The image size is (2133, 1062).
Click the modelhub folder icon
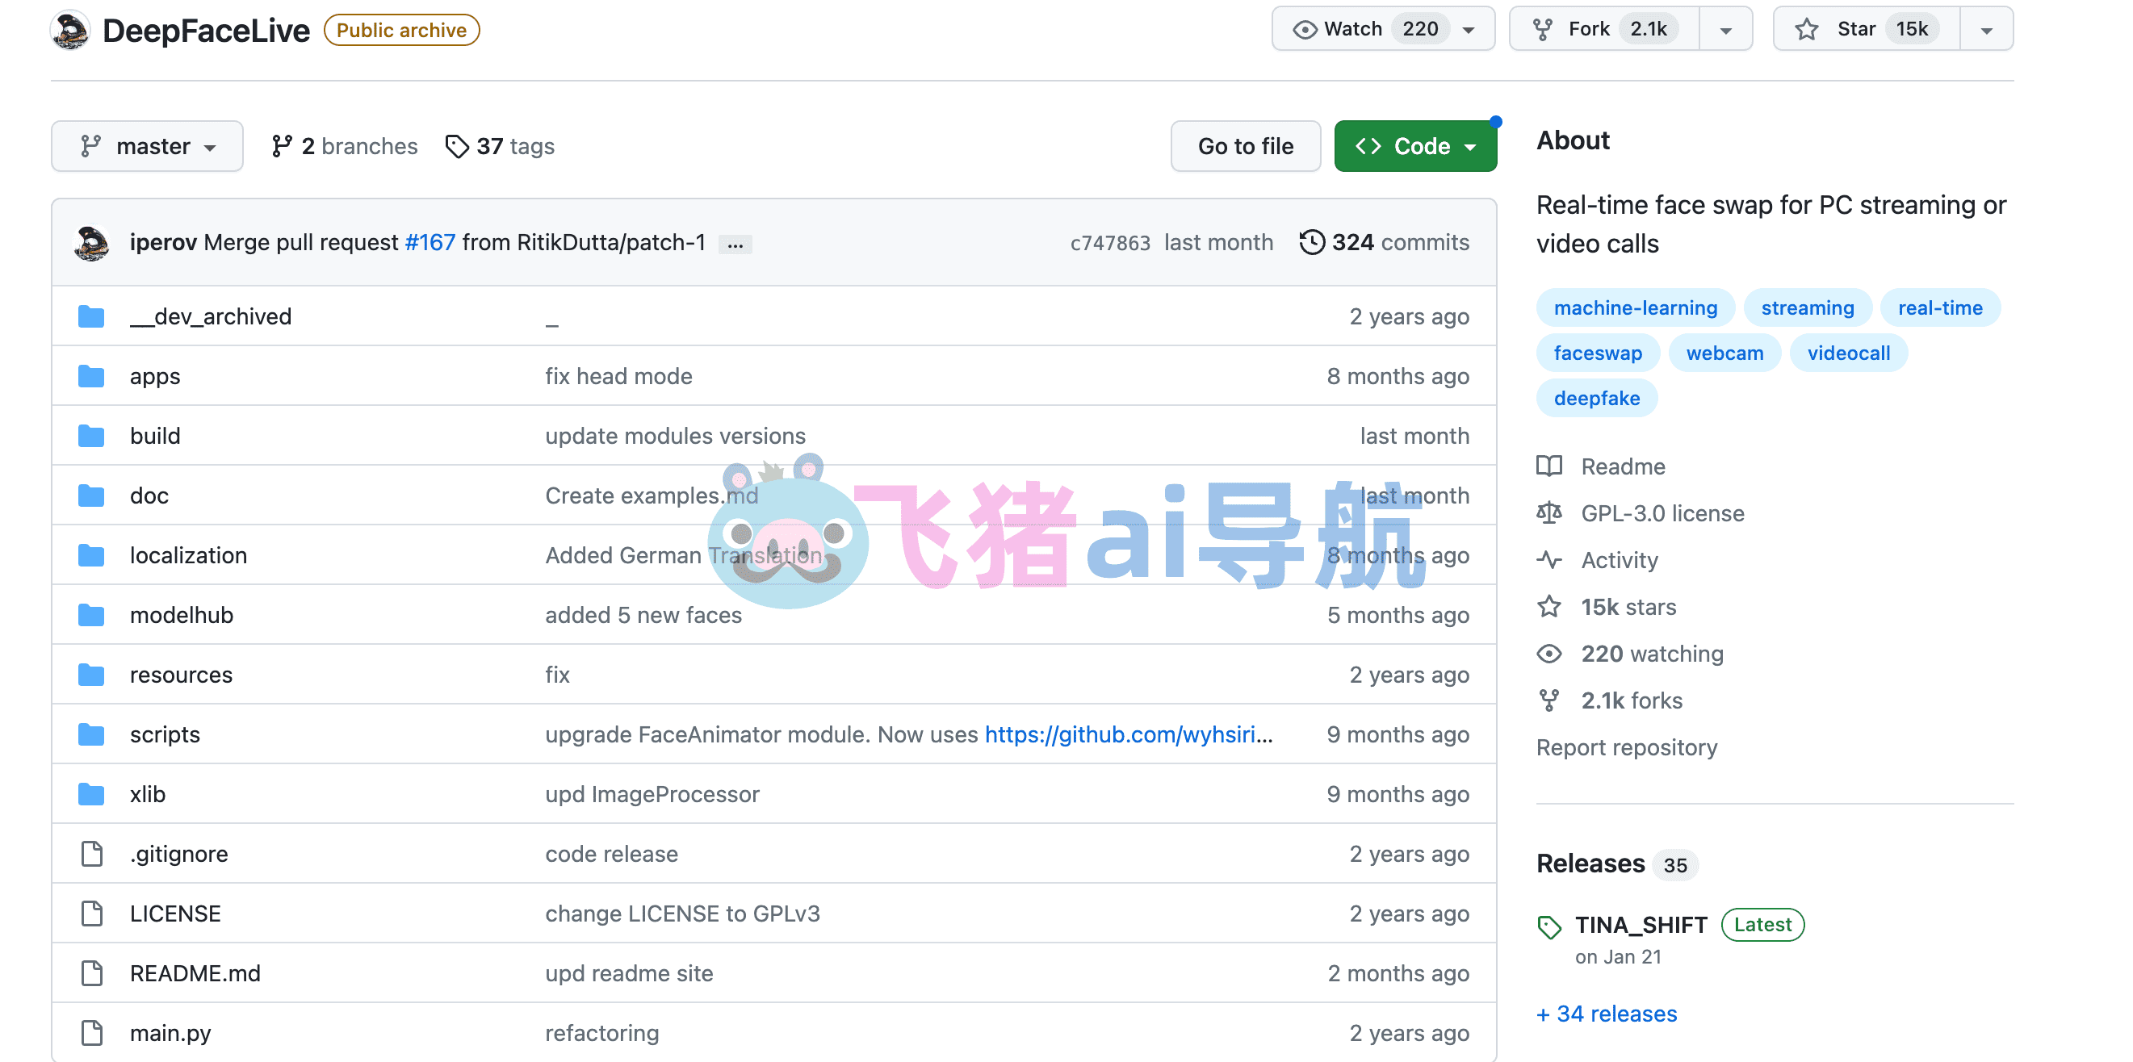[91, 615]
